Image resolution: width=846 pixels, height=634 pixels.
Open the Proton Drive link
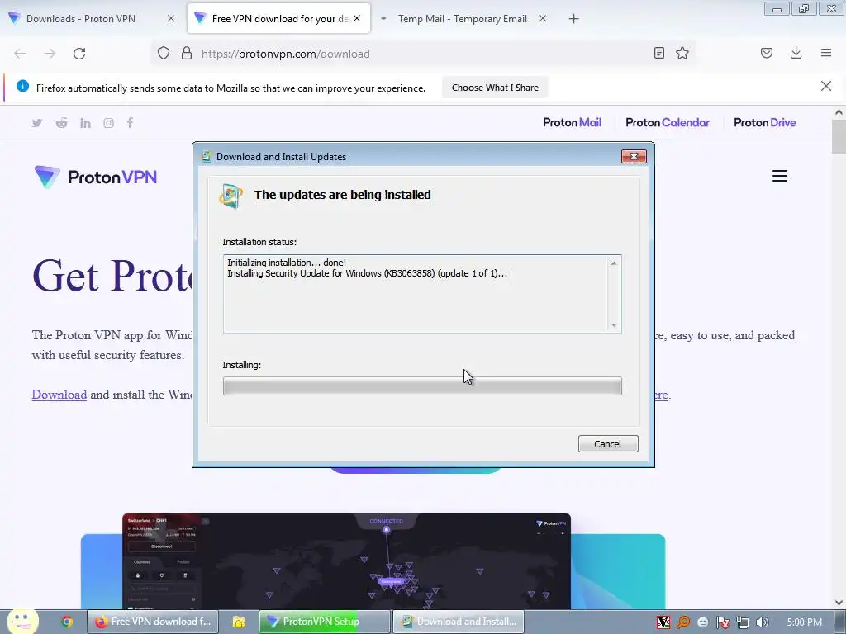[x=764, y=122]
